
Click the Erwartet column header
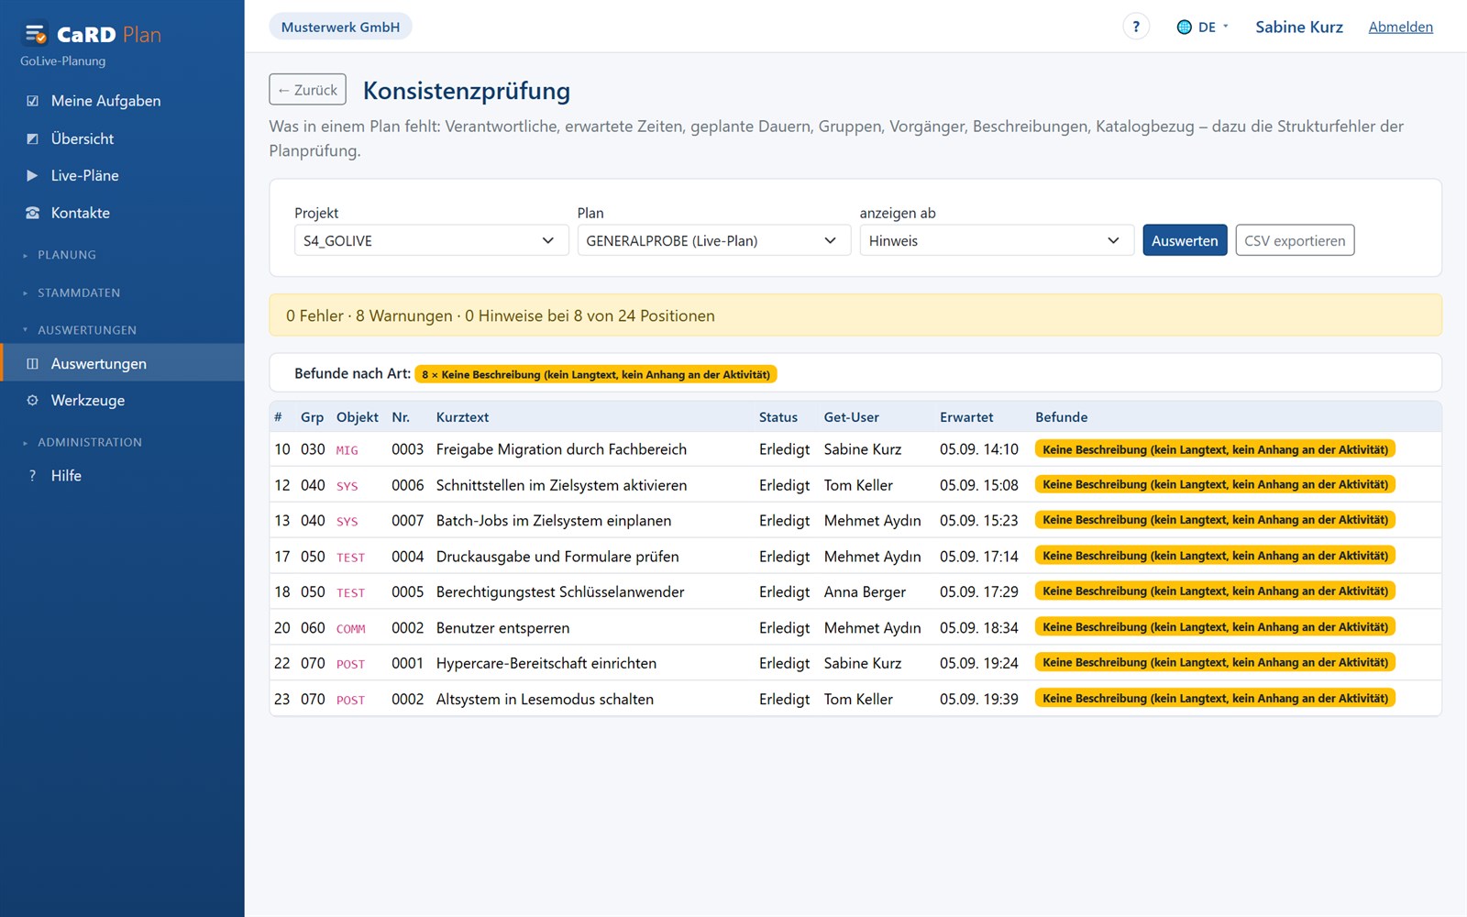pyautogui.click(x=966, y=417)
